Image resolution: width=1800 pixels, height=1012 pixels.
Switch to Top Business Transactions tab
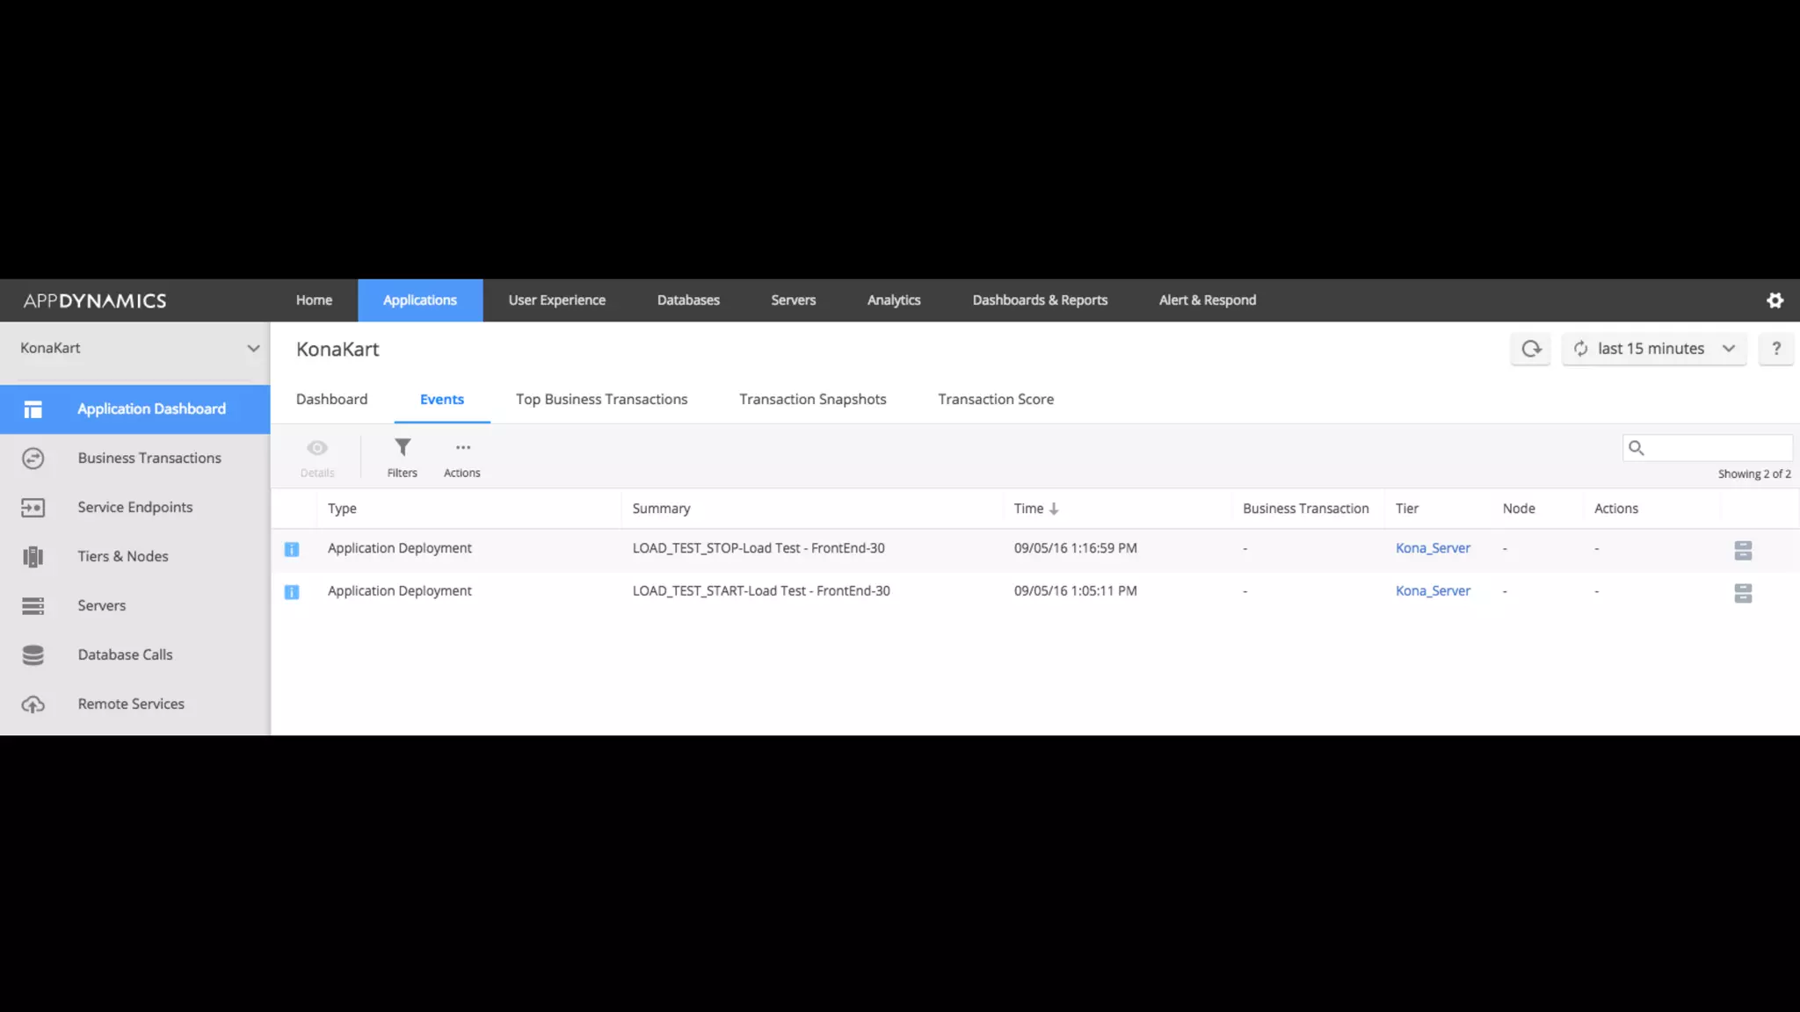(x=601, y=399)
